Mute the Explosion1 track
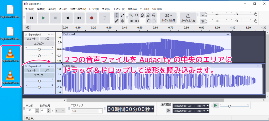Image resolution: width=269 pixels, height=121 pixels. pyautogui.click(x=32, y=39)
